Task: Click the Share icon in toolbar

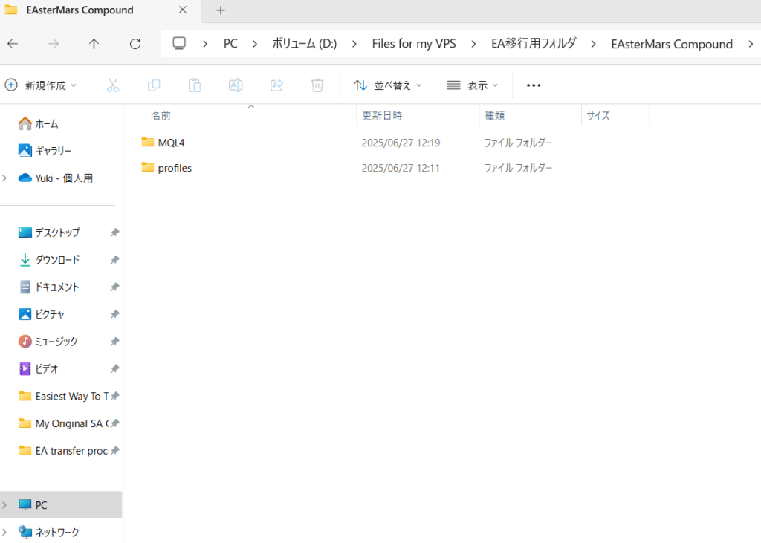Action: click(x=276, y=85)
